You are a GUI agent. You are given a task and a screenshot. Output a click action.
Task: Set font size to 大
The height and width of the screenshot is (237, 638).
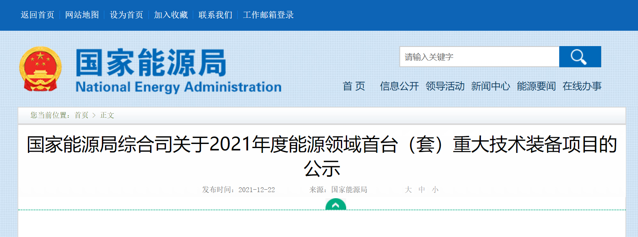coord(408,190)
